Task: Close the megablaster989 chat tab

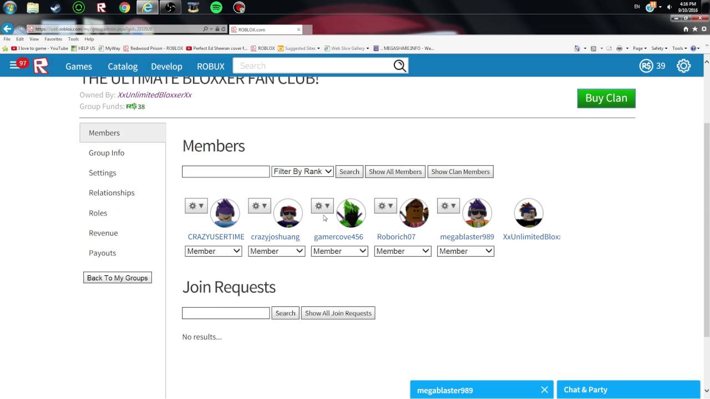Action: click(545, 390)
